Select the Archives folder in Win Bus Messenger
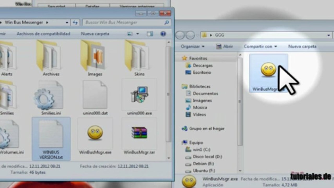Screen dimensions: 334x188 (x=51, y=59)
